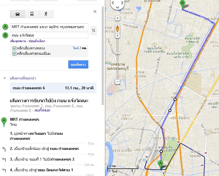Screen dimensions: 219x176
Task: Switch distance units to กม.
Action: (84, 48)
